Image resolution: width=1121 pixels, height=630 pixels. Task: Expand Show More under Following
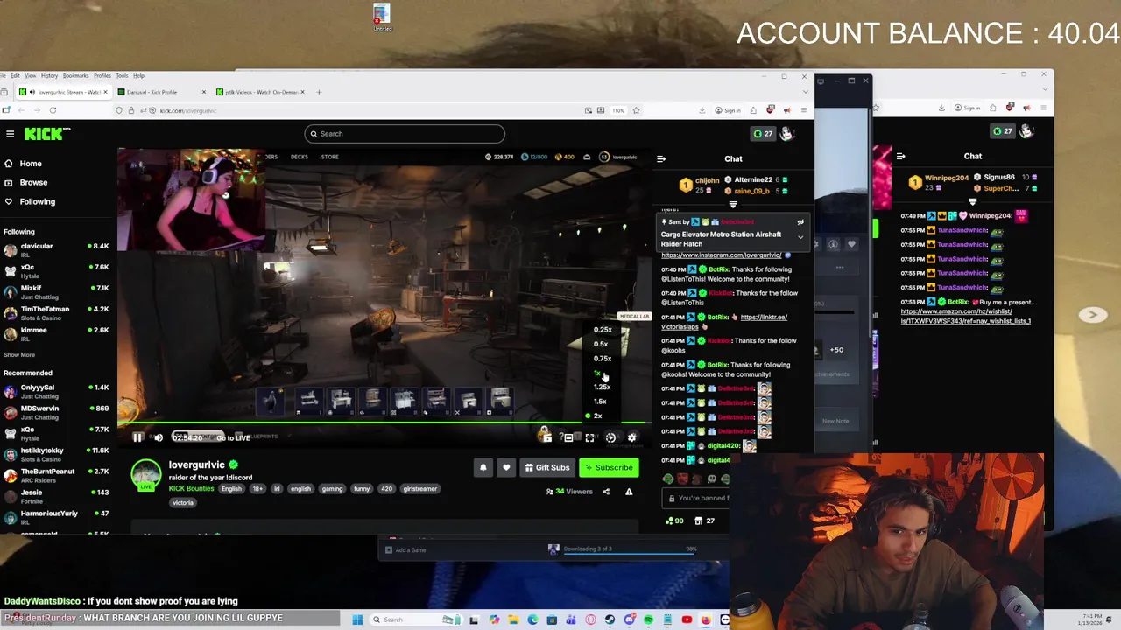19,355
